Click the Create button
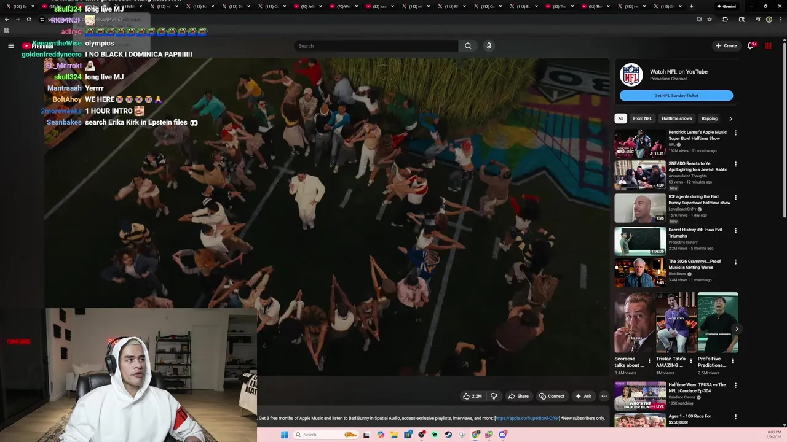 726,46
